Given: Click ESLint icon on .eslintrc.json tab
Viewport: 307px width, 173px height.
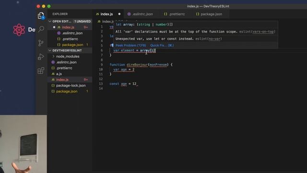Looking at the screenshot, I should pos(129,14).
